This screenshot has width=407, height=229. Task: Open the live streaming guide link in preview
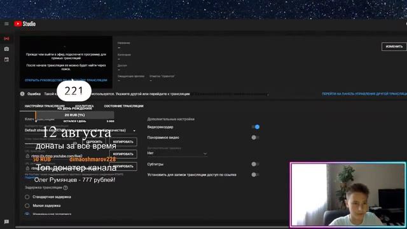[x=66, y=80]
